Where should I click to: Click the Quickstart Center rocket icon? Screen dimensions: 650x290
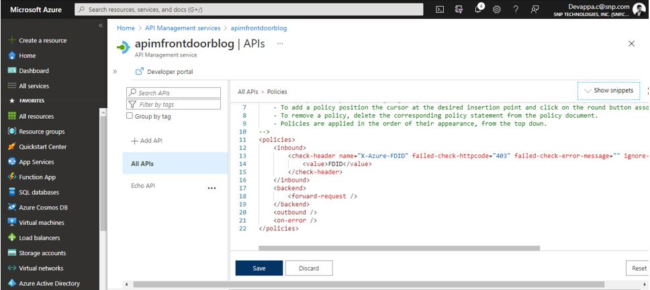coord(12,146)
